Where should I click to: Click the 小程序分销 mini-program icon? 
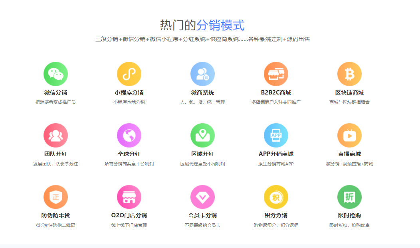point(129,73)
